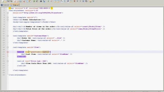This screenshot has width=164, height=92.
Task: Click the Replace toolbar icon
Action: tap(44, 1)
